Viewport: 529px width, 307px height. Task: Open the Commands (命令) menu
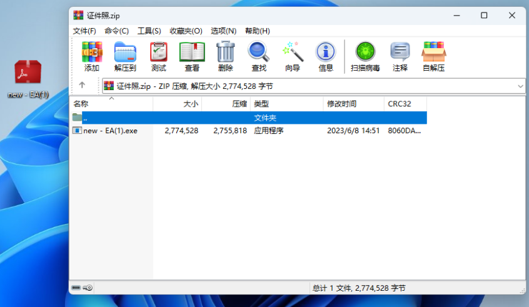[116, 31]
